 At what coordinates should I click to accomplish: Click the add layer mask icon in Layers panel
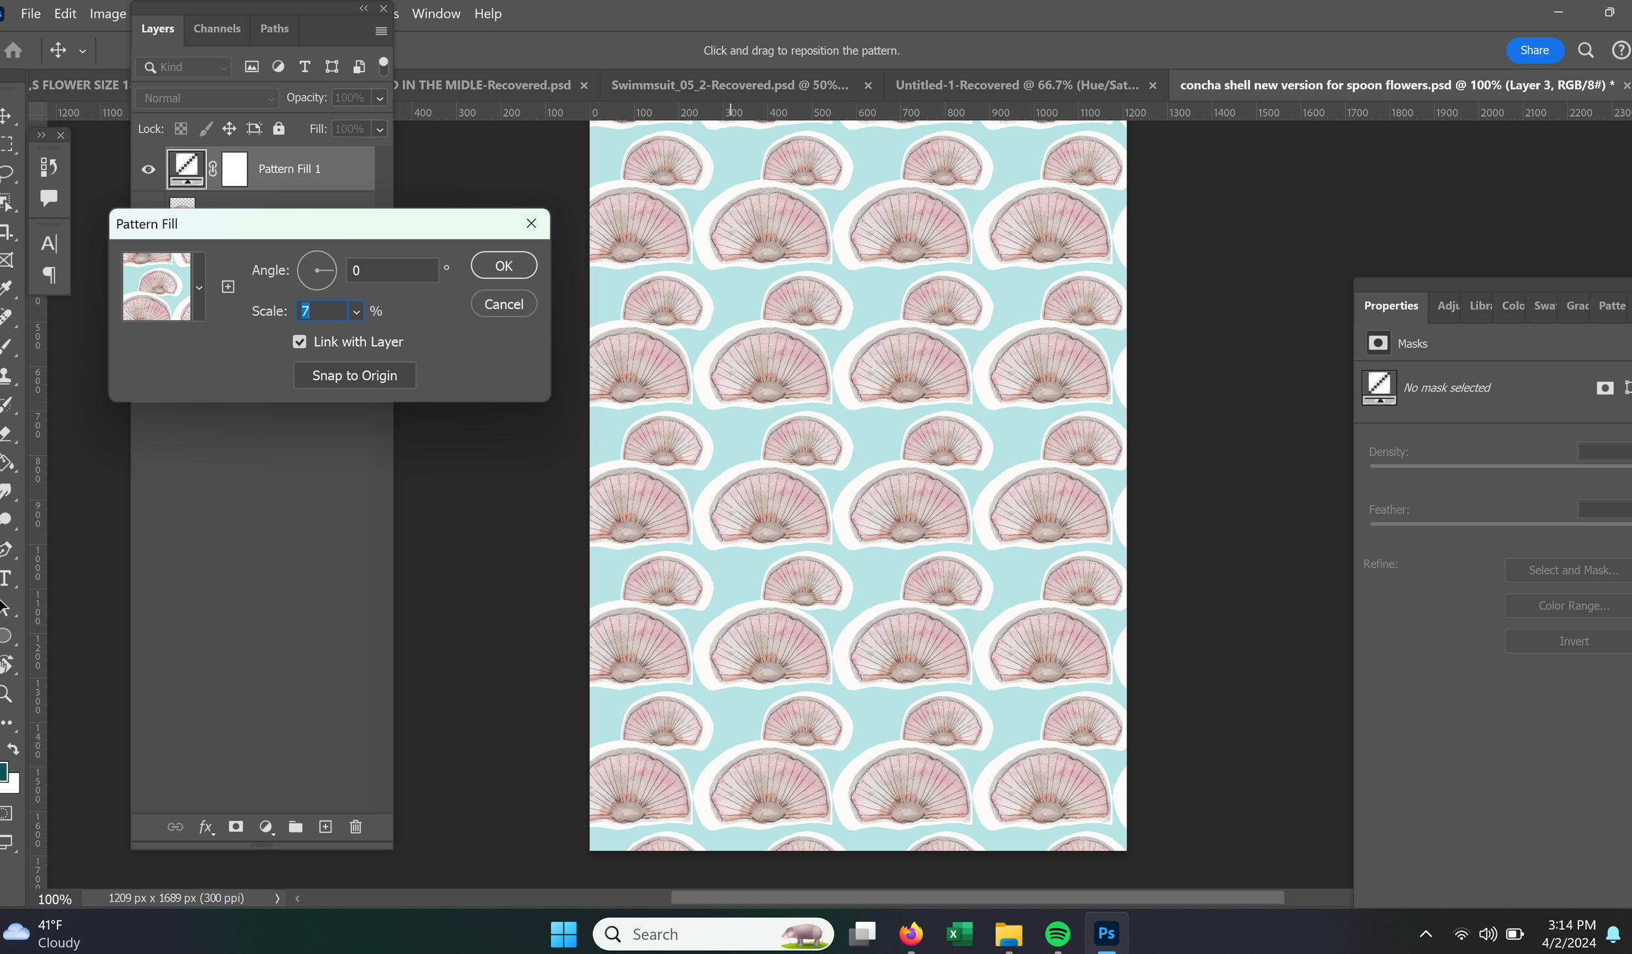click(236, 827)
